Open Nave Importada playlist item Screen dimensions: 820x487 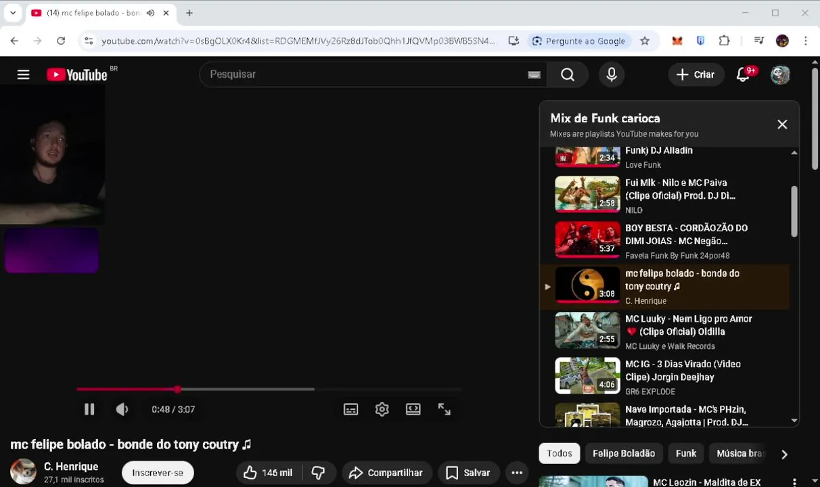click(664, 413)
